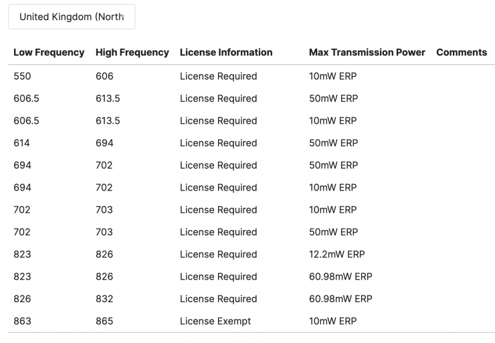495x343 pixels.
Task: Click the 865 high frequency value
Action: [x=104, y=321]
